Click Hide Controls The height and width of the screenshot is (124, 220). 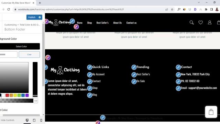coord(8,120)
